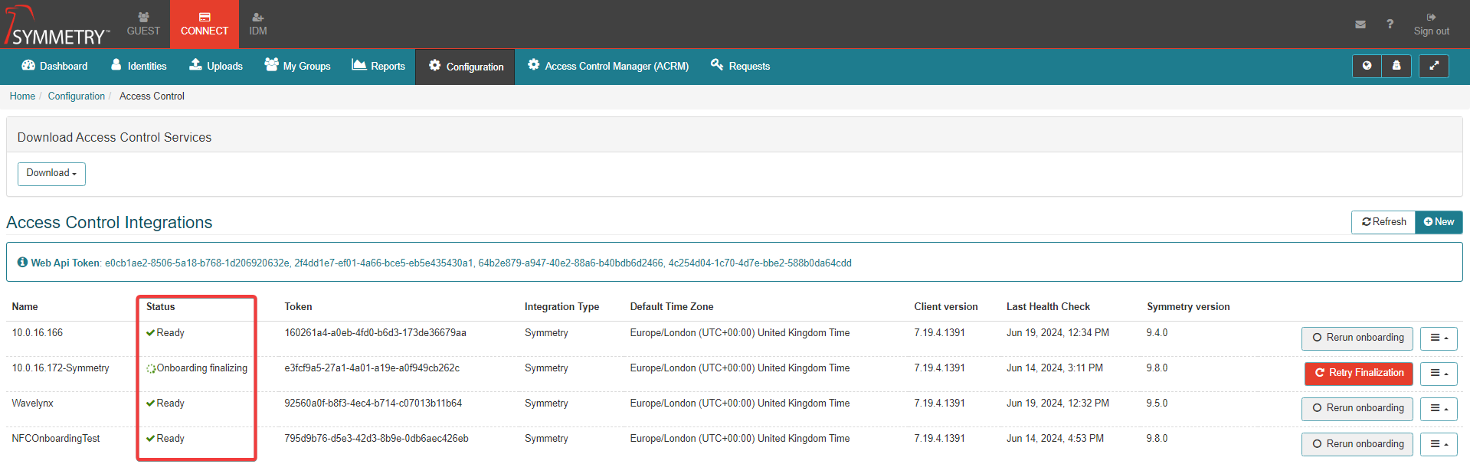This screenshot has height=464, width=1470.
Task: Open Configuration breadcrumb link
Action: coord(77,96)
